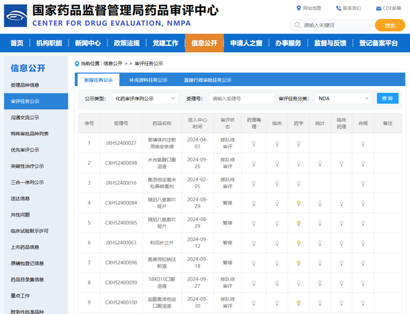
Task: Open 突破性治疗公示 in sidebar
Action: pos(27,166)
